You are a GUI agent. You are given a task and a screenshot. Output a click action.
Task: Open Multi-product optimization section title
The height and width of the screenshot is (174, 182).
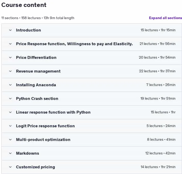click(x=43, y=140)
